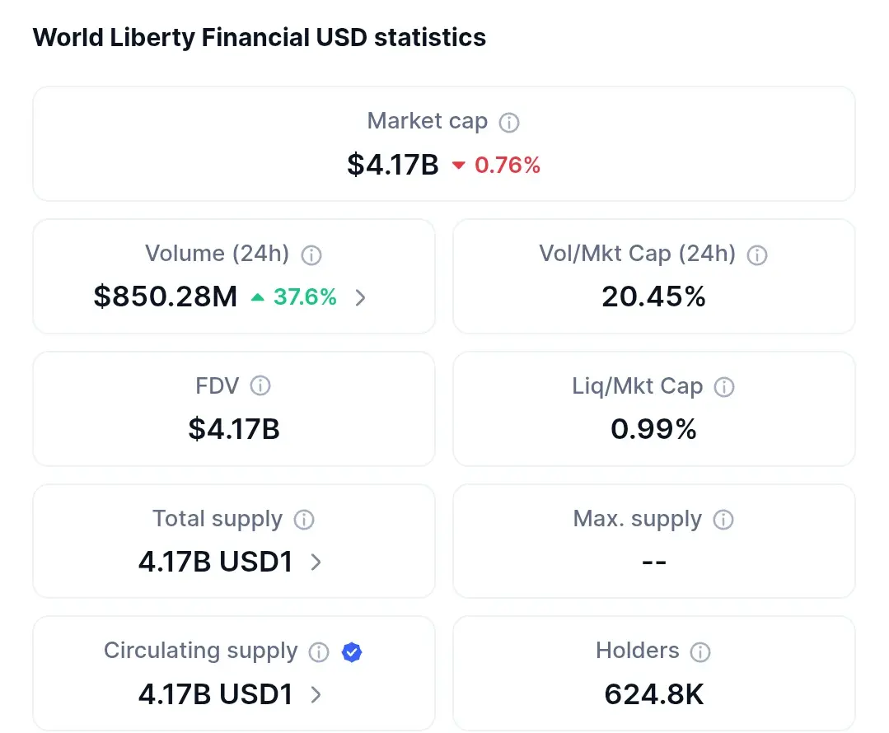This screenshot has width=889, height=733.
Task: Click the 4.17B USD1 total supply value
Action: tap(215, 562)
